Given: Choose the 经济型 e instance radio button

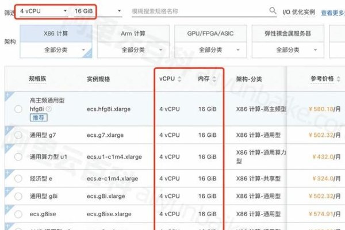Looking at the screenshot, I should (x=18, y=179).
